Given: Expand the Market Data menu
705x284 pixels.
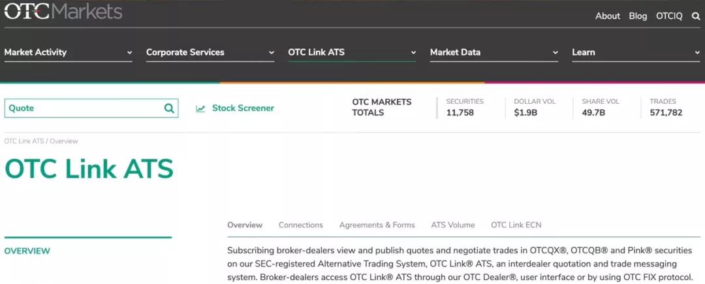Looking at the screenshot, I should pyautogui.click(x=493, y=52).
